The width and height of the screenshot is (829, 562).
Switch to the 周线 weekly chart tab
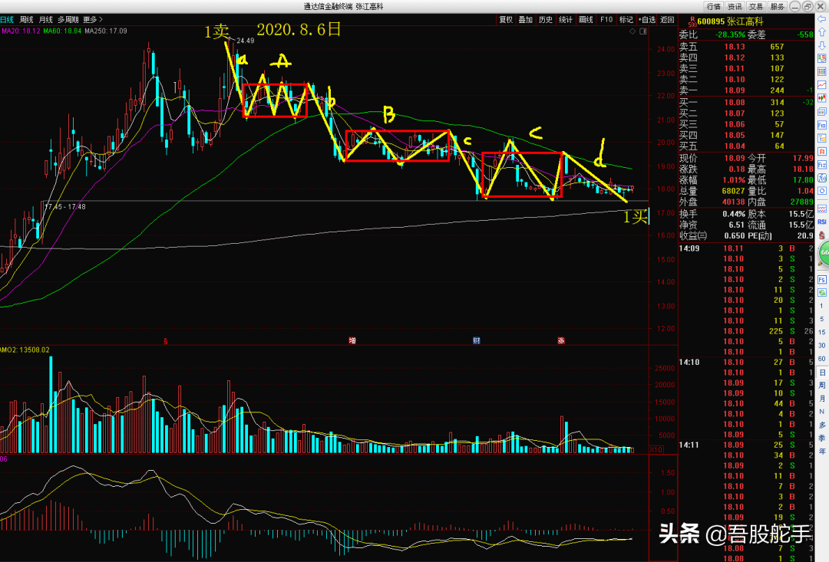tap(26, 19)
